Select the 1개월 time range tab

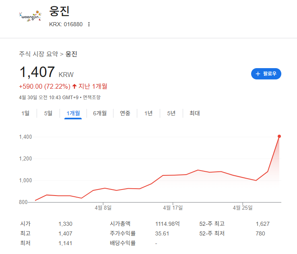(73, 113)
